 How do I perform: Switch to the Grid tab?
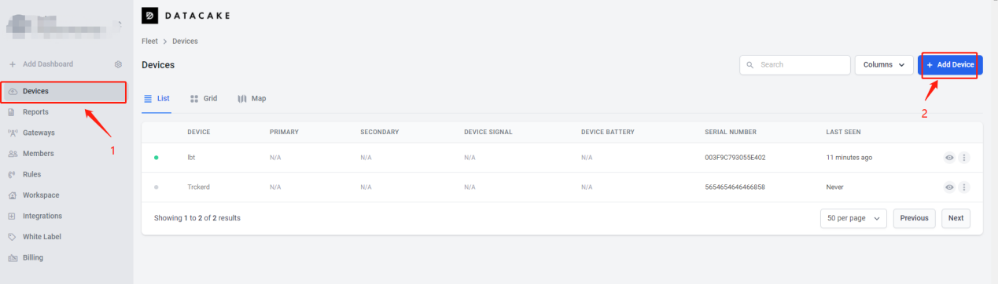(204, 99)
